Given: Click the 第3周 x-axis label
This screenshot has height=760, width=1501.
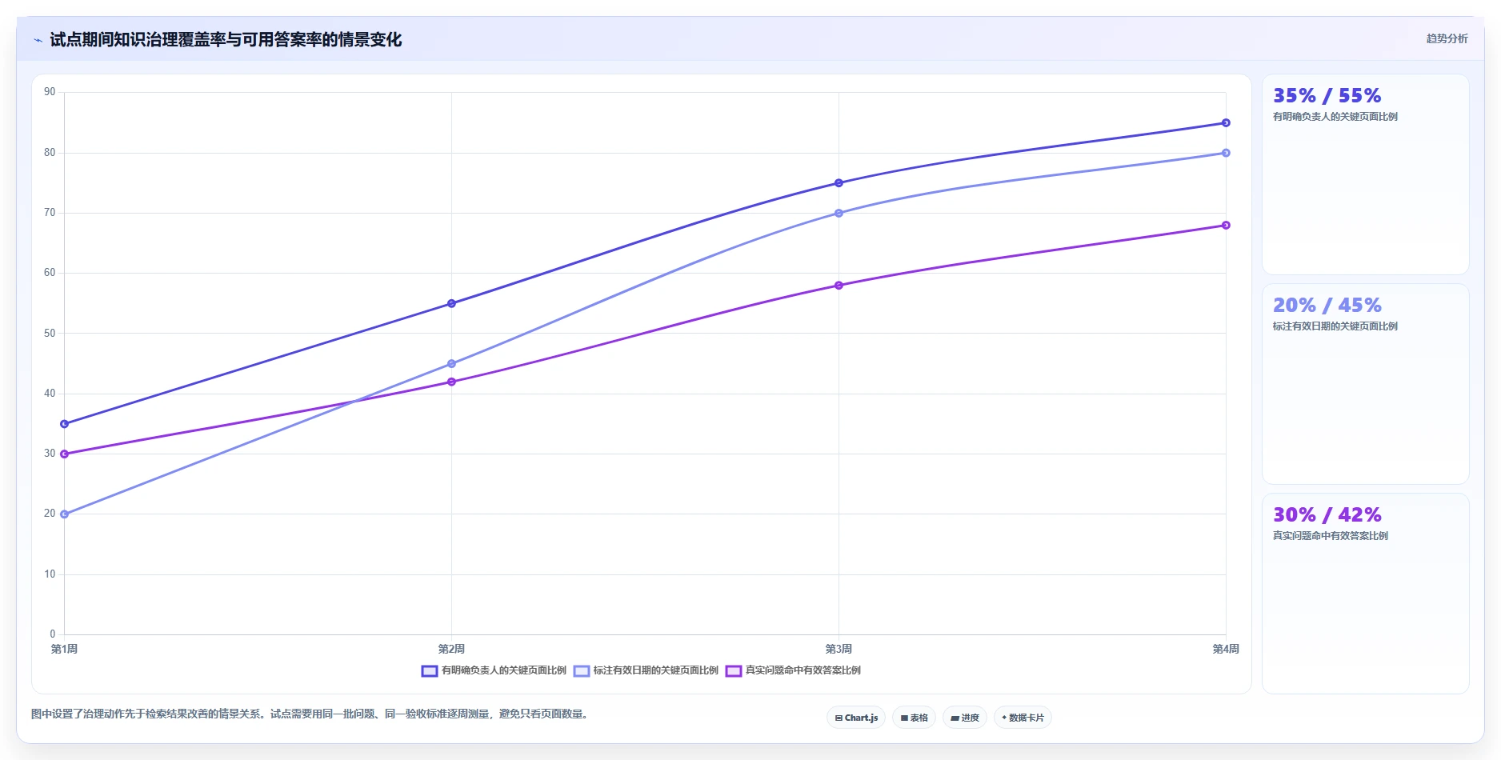Looking at the screenshot, I should (839, 649).
